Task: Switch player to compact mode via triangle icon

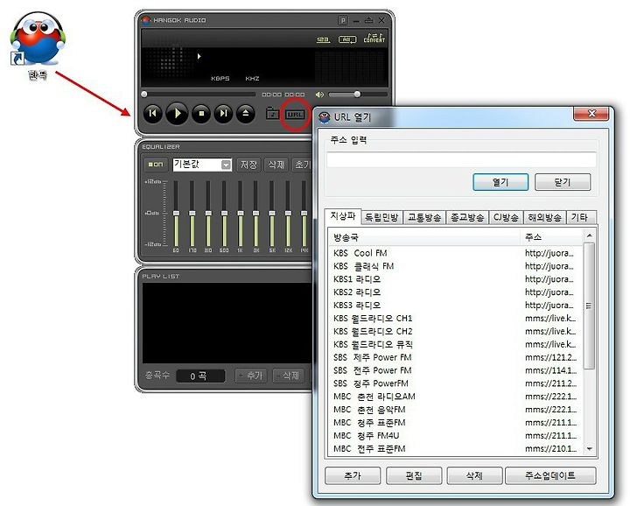Action: pyautogui.click(x=369, y=20)
